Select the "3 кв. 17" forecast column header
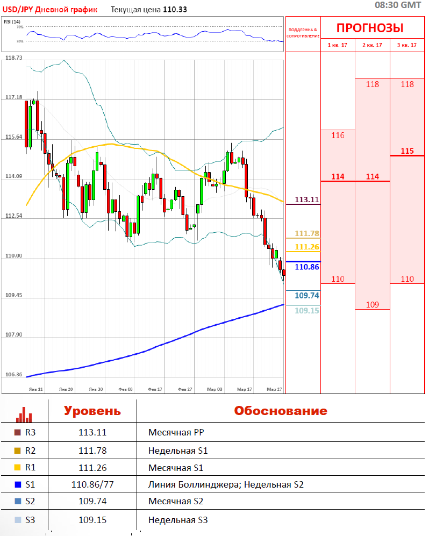 tap(407, 45)
